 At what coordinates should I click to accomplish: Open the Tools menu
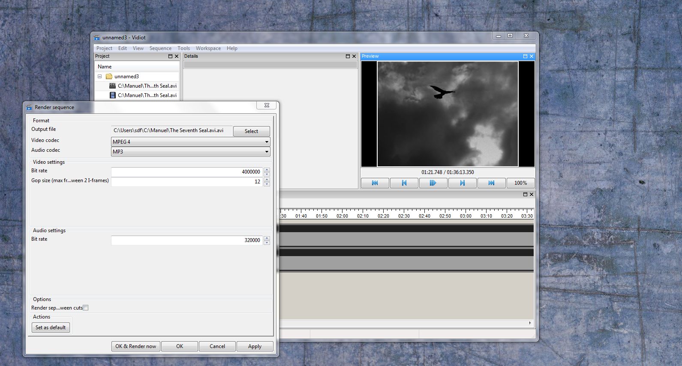pyautogui.click(x=183, y=48)
